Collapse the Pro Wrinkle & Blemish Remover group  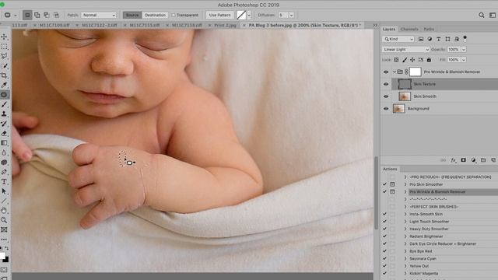click(x=395, y=72)
